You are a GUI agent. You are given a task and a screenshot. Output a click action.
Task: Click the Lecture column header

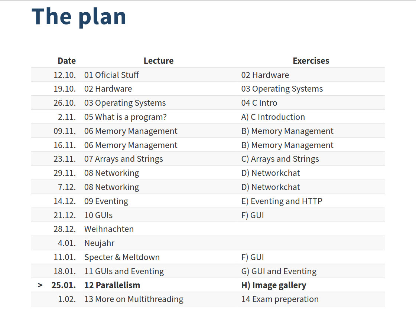click(159, 61)
